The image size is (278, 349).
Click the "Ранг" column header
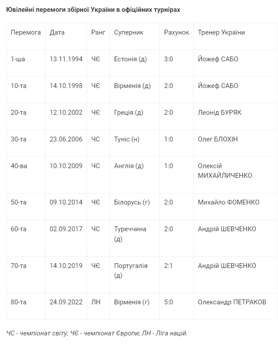pyautogui.click(x=98, y=32)
